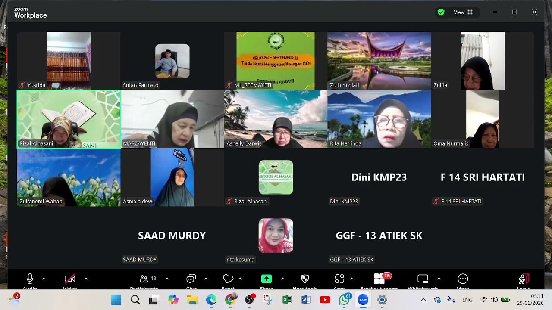This screenshot has height=310, width=552.
Task: Select Yusrida's video tile
Action: [69, 61]
